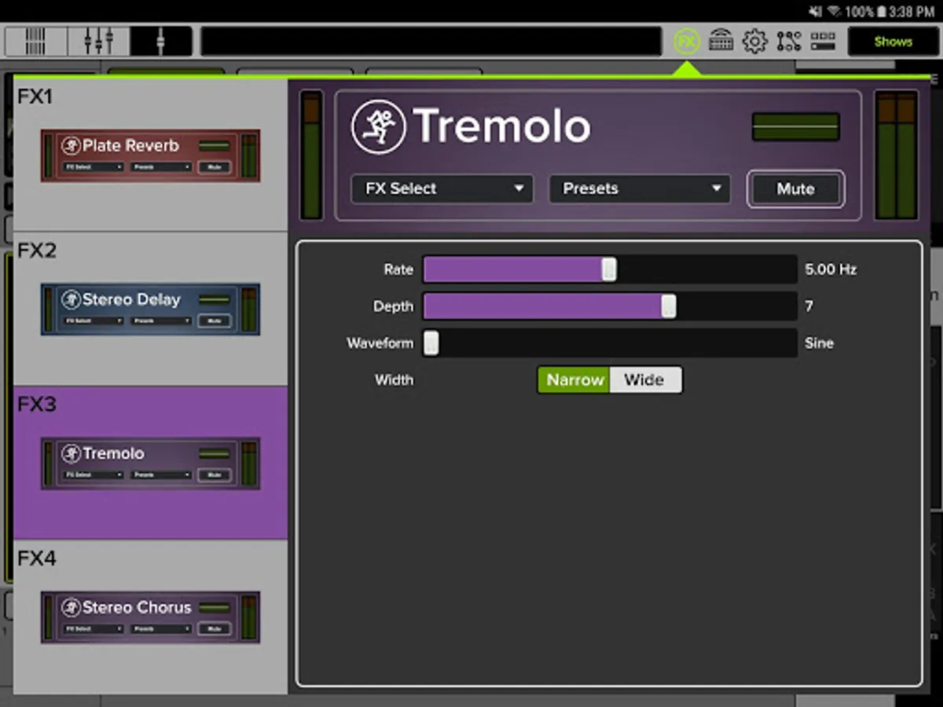Switch to the overview grid view
Screen dimensions: 943x707
tap(35, 41)
